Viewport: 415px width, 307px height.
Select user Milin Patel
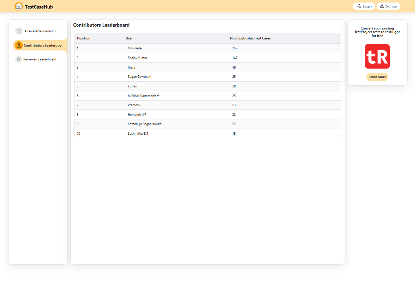pos(135,48)
